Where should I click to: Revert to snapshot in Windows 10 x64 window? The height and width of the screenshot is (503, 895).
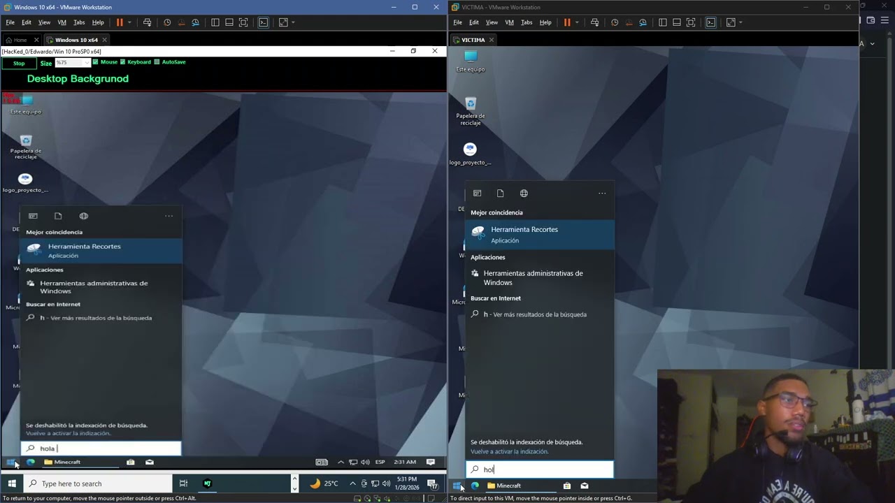(181, 22)
